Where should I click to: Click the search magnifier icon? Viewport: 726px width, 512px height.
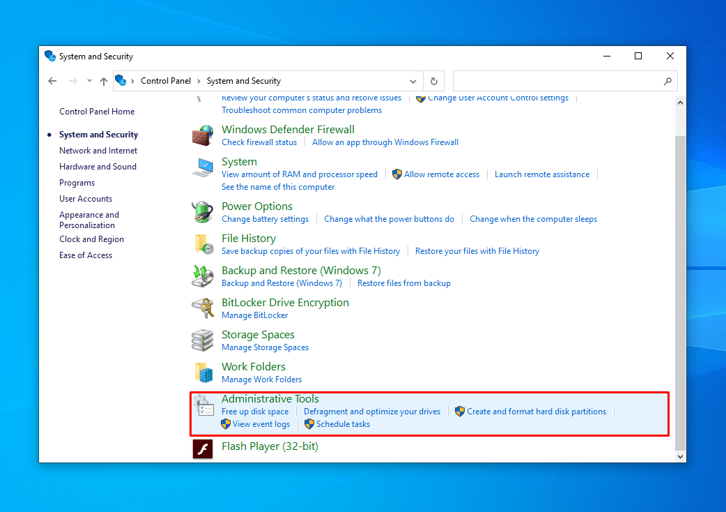point(667,81)
